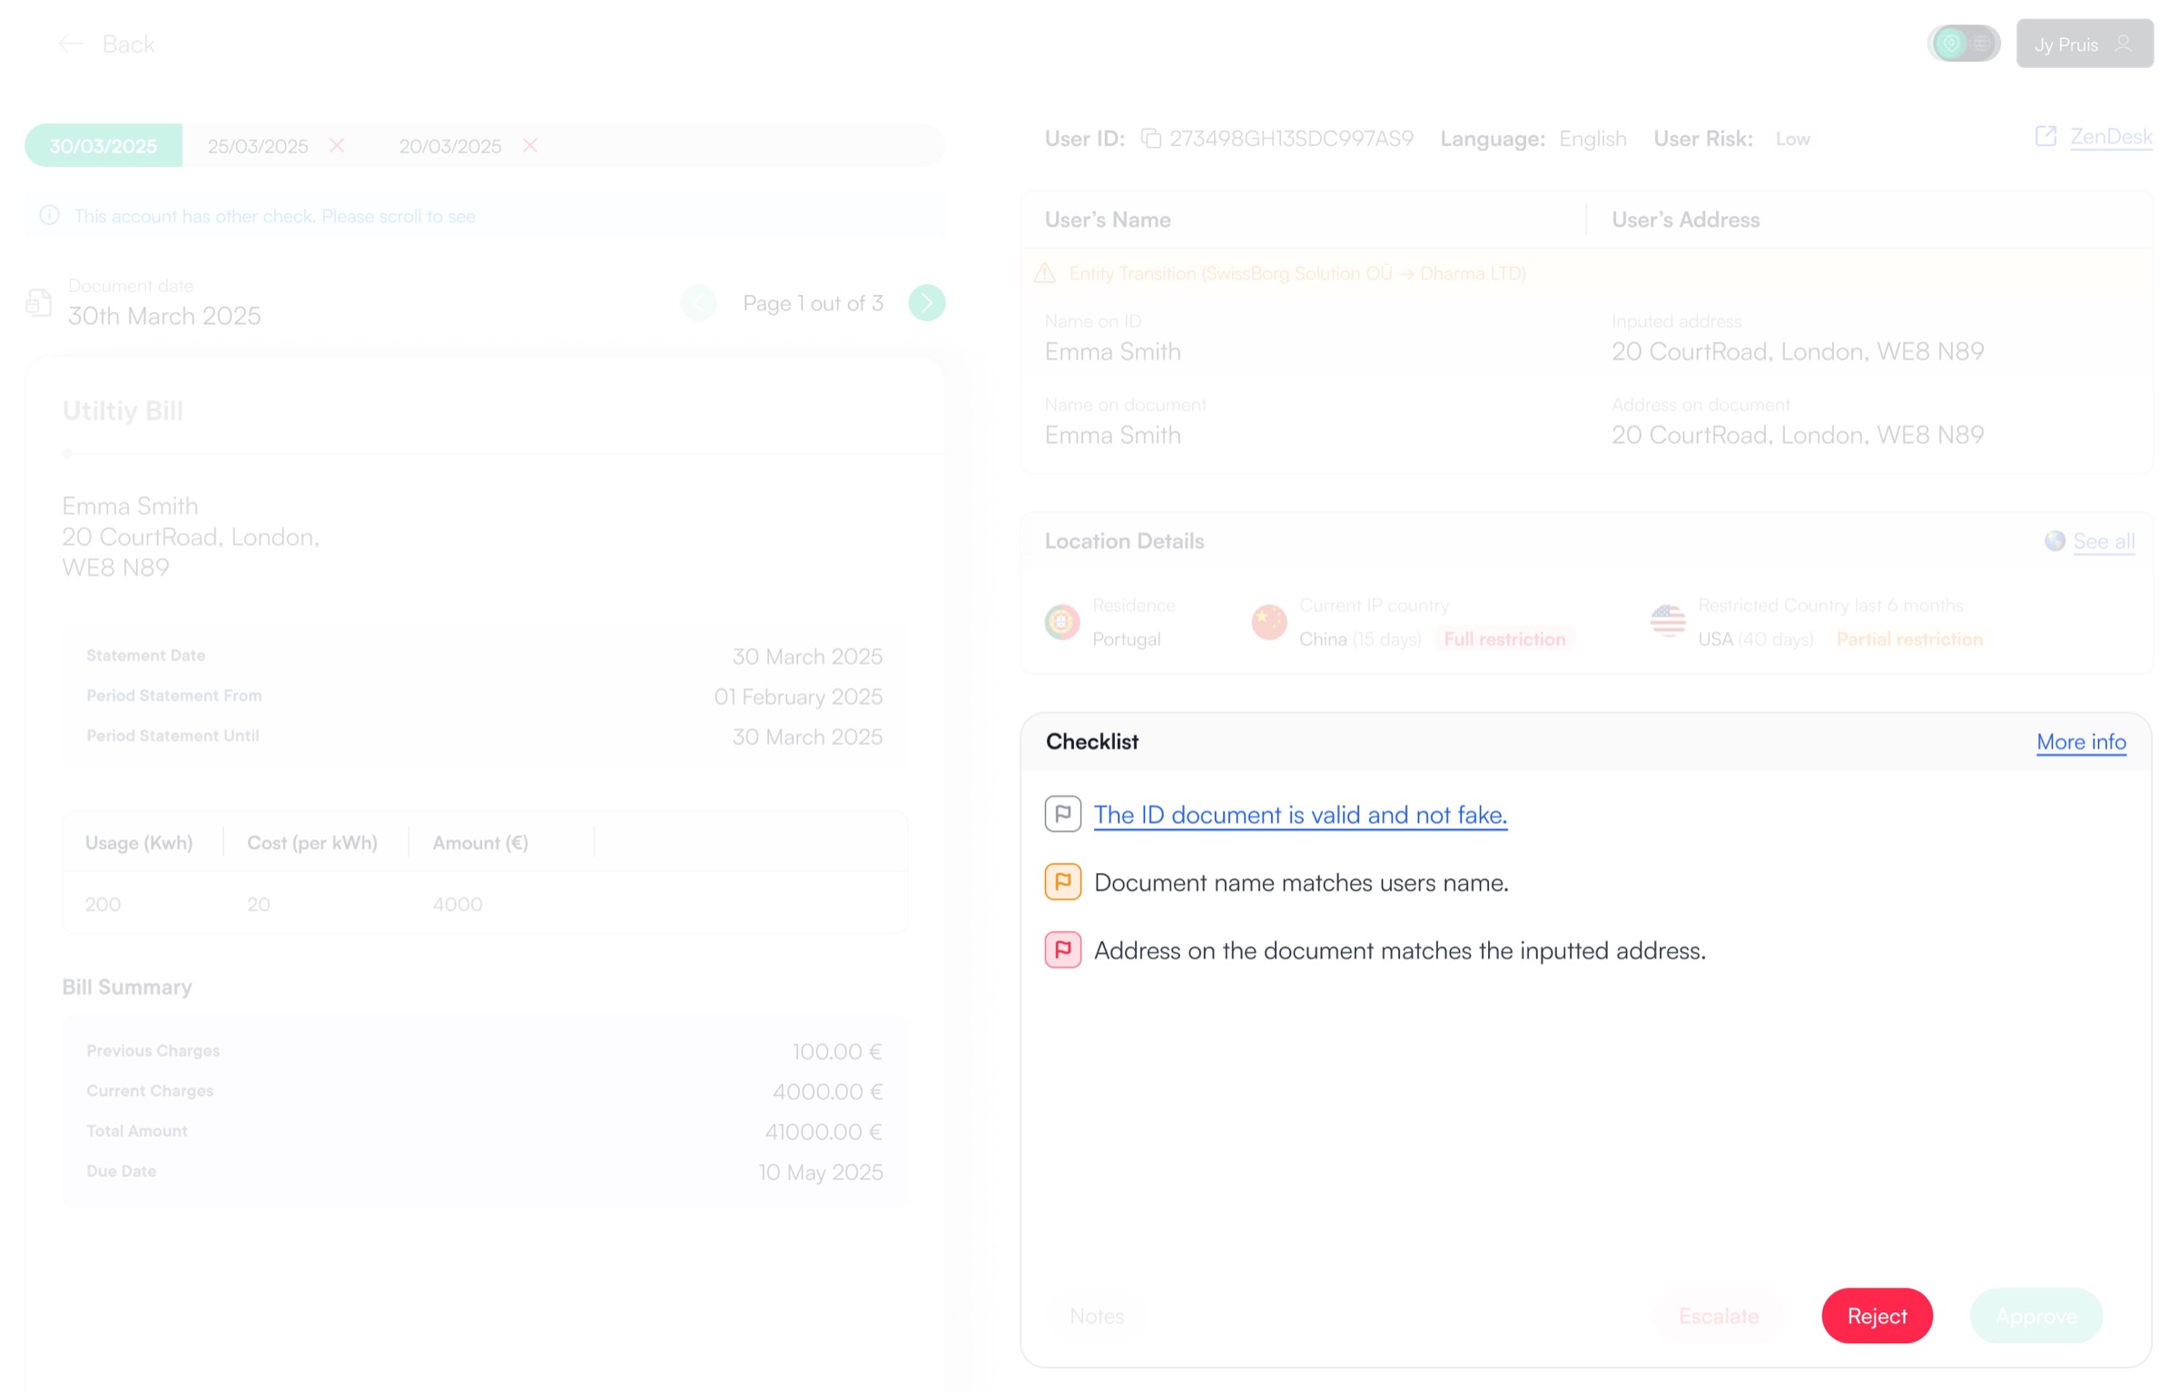Click the USA restricted country flag

pos(1668,623)
